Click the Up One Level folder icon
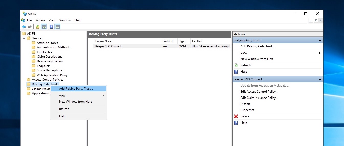 pos(38,27)
